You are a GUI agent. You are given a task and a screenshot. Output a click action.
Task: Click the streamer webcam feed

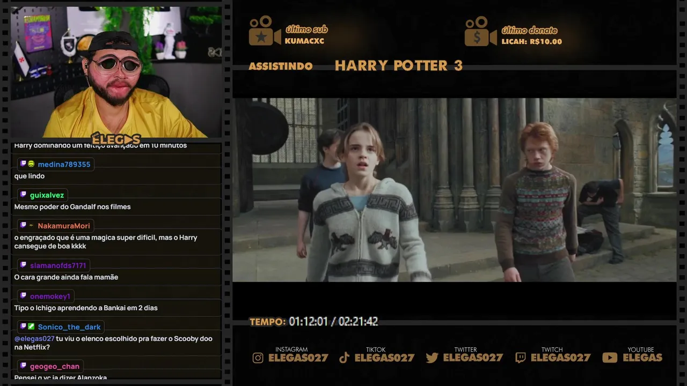pos(116,72)
